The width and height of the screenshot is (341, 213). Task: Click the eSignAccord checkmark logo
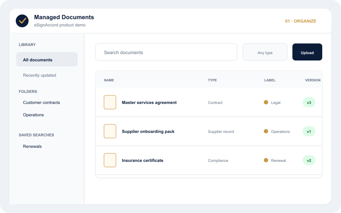(22, 21)
